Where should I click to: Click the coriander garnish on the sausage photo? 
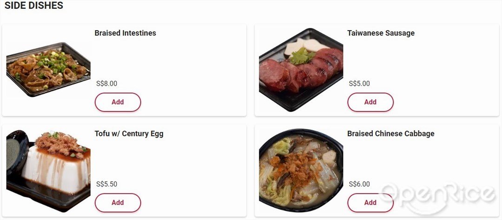pyautogui.click(x=302, y=57)
